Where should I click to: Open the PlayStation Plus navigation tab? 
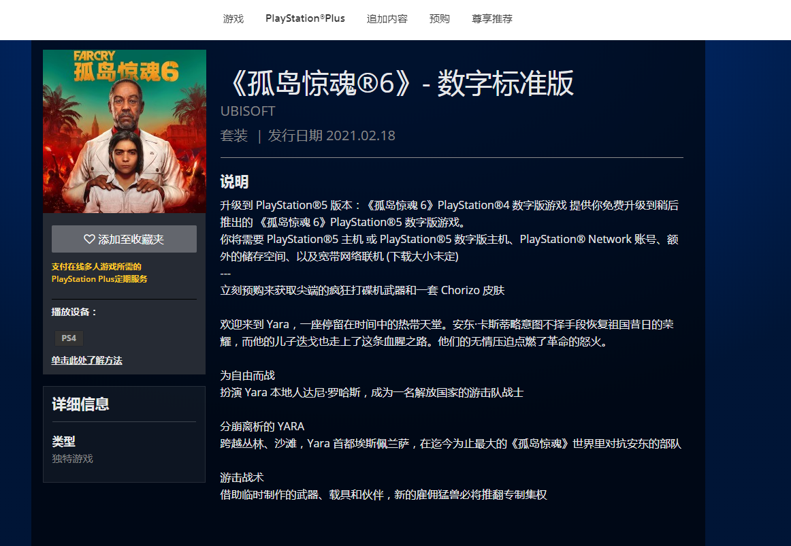coord(305,18)
